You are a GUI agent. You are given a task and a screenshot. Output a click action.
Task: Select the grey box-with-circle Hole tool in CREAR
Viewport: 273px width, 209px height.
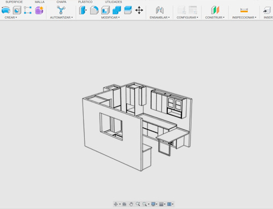(17, 10)
